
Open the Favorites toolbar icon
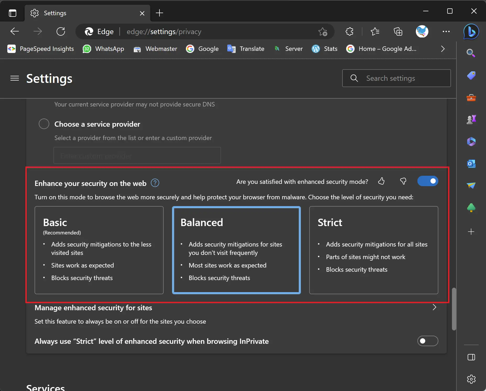pyautogui.click(x=375, y=31)
